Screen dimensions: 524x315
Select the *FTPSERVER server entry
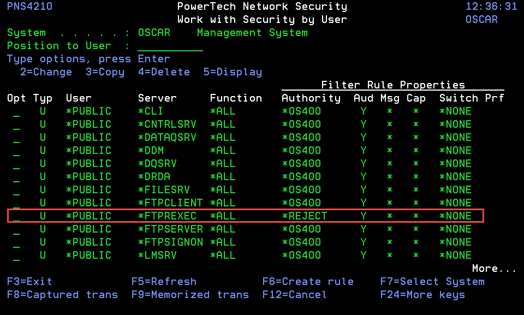170,229
